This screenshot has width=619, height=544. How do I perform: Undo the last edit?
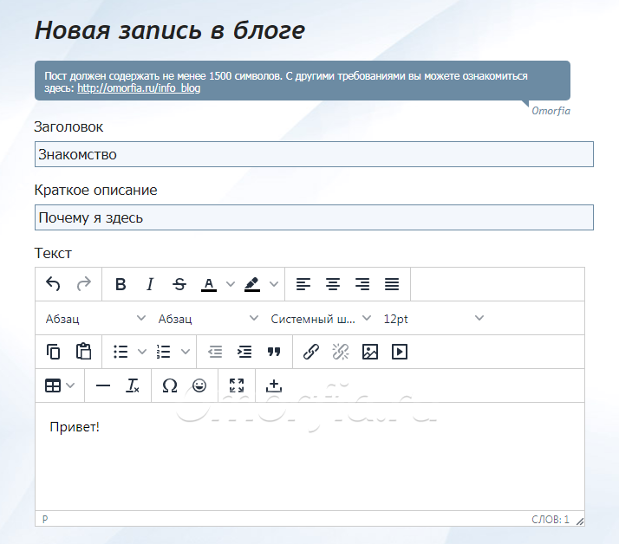(53, 284)
